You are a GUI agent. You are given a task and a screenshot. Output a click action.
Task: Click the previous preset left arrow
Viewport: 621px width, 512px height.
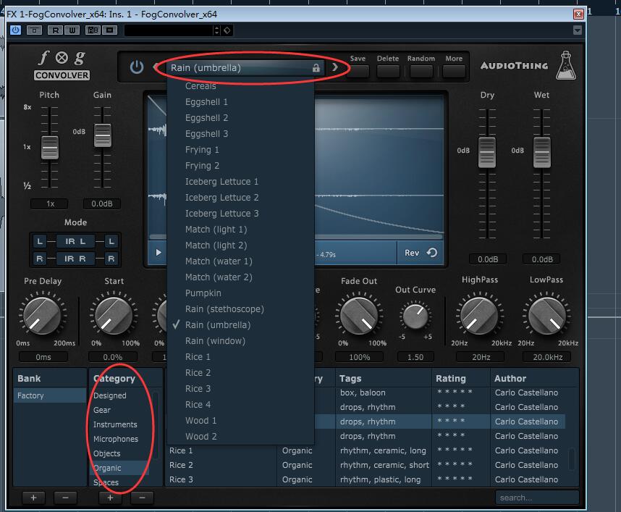[x=156, y=67]
